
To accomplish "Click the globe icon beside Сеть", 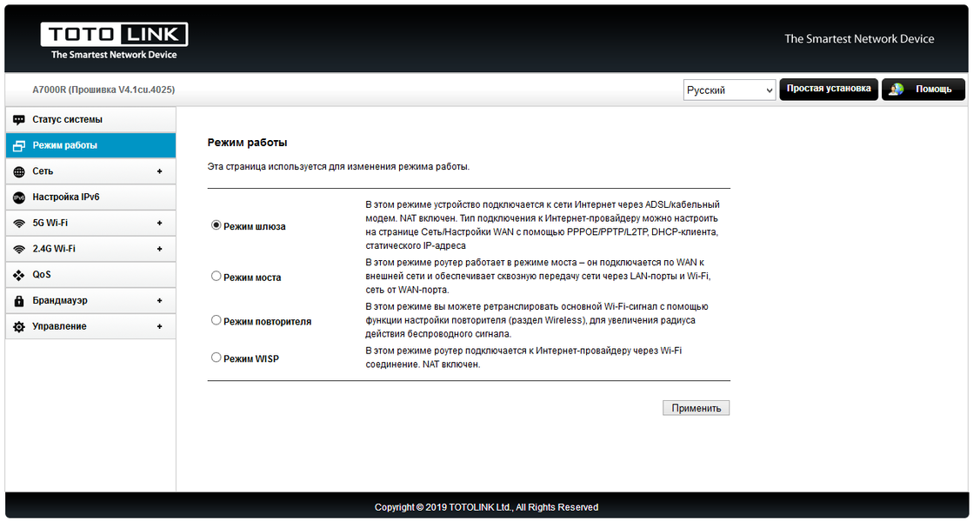I will [x=19, y=172].
